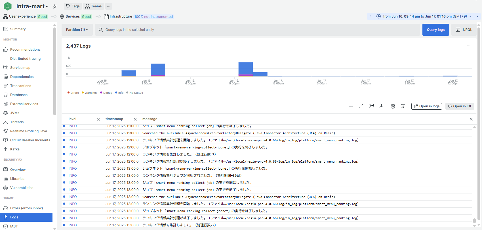Image resolution: width=482 pixels, height=230 pixels.
Task: Click the add to dashboard icon
Action: 371,106
